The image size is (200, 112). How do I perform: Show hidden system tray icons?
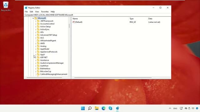[170, 108]
